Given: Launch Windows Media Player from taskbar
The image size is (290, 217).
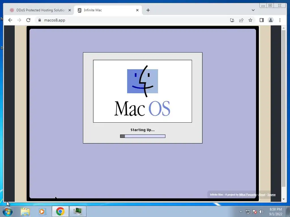Looking at the screenshot, I should [42, 211].
